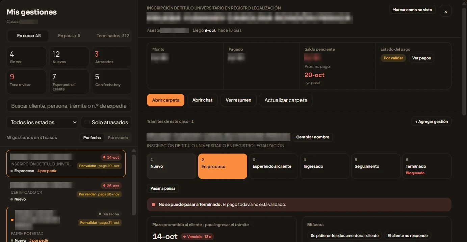Select the Con fecha hoy 5 card
Screen dimensions: 467x242
click(x=112, y=82)
